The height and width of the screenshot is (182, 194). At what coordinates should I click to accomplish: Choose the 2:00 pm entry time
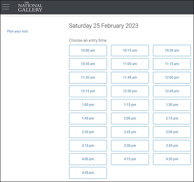[x=130, y=118]
